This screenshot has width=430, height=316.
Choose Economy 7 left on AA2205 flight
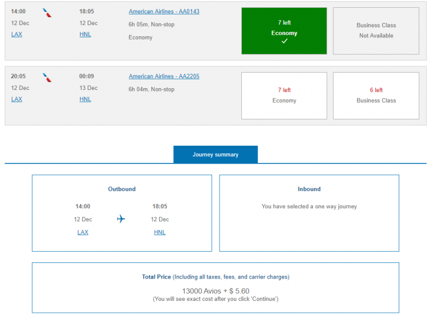point(284,95)
